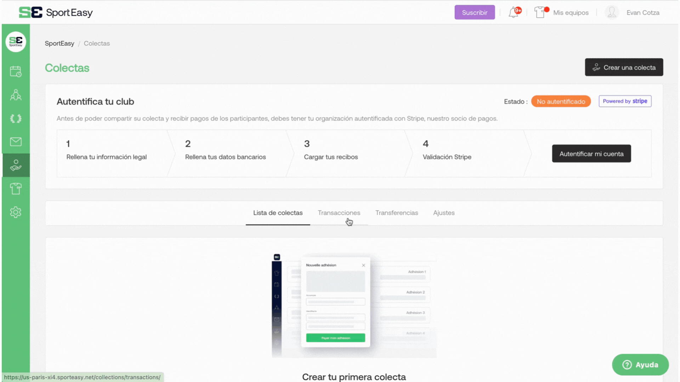Click the Colectas breadcrumb text

pos(97,44)
